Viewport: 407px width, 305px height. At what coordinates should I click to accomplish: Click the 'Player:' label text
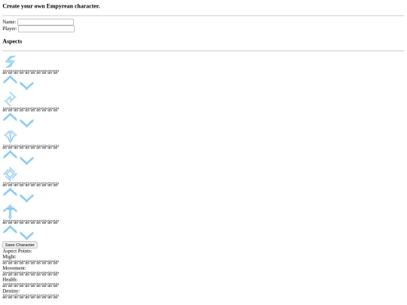(10, 29)
